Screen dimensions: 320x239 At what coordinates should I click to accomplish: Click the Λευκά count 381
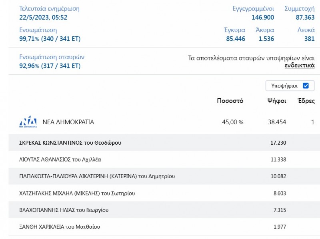(309, 39)
